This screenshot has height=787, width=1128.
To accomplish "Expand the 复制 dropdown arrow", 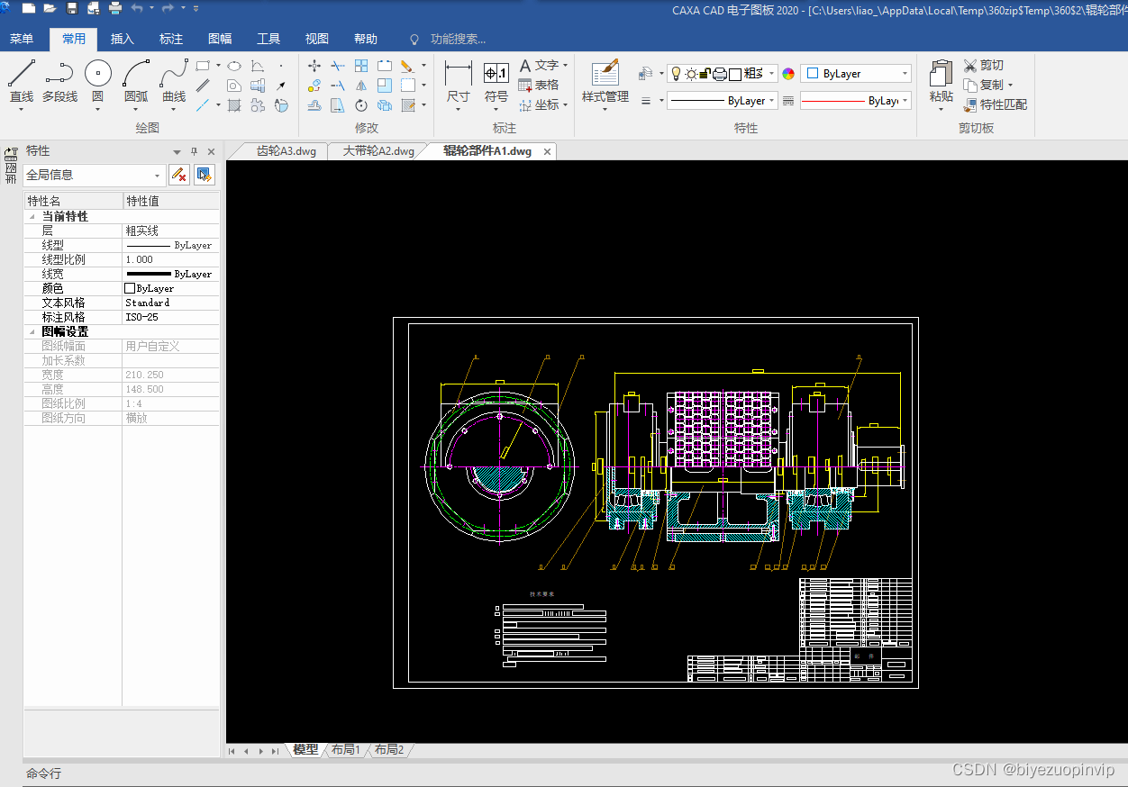I will [1011, 86].
